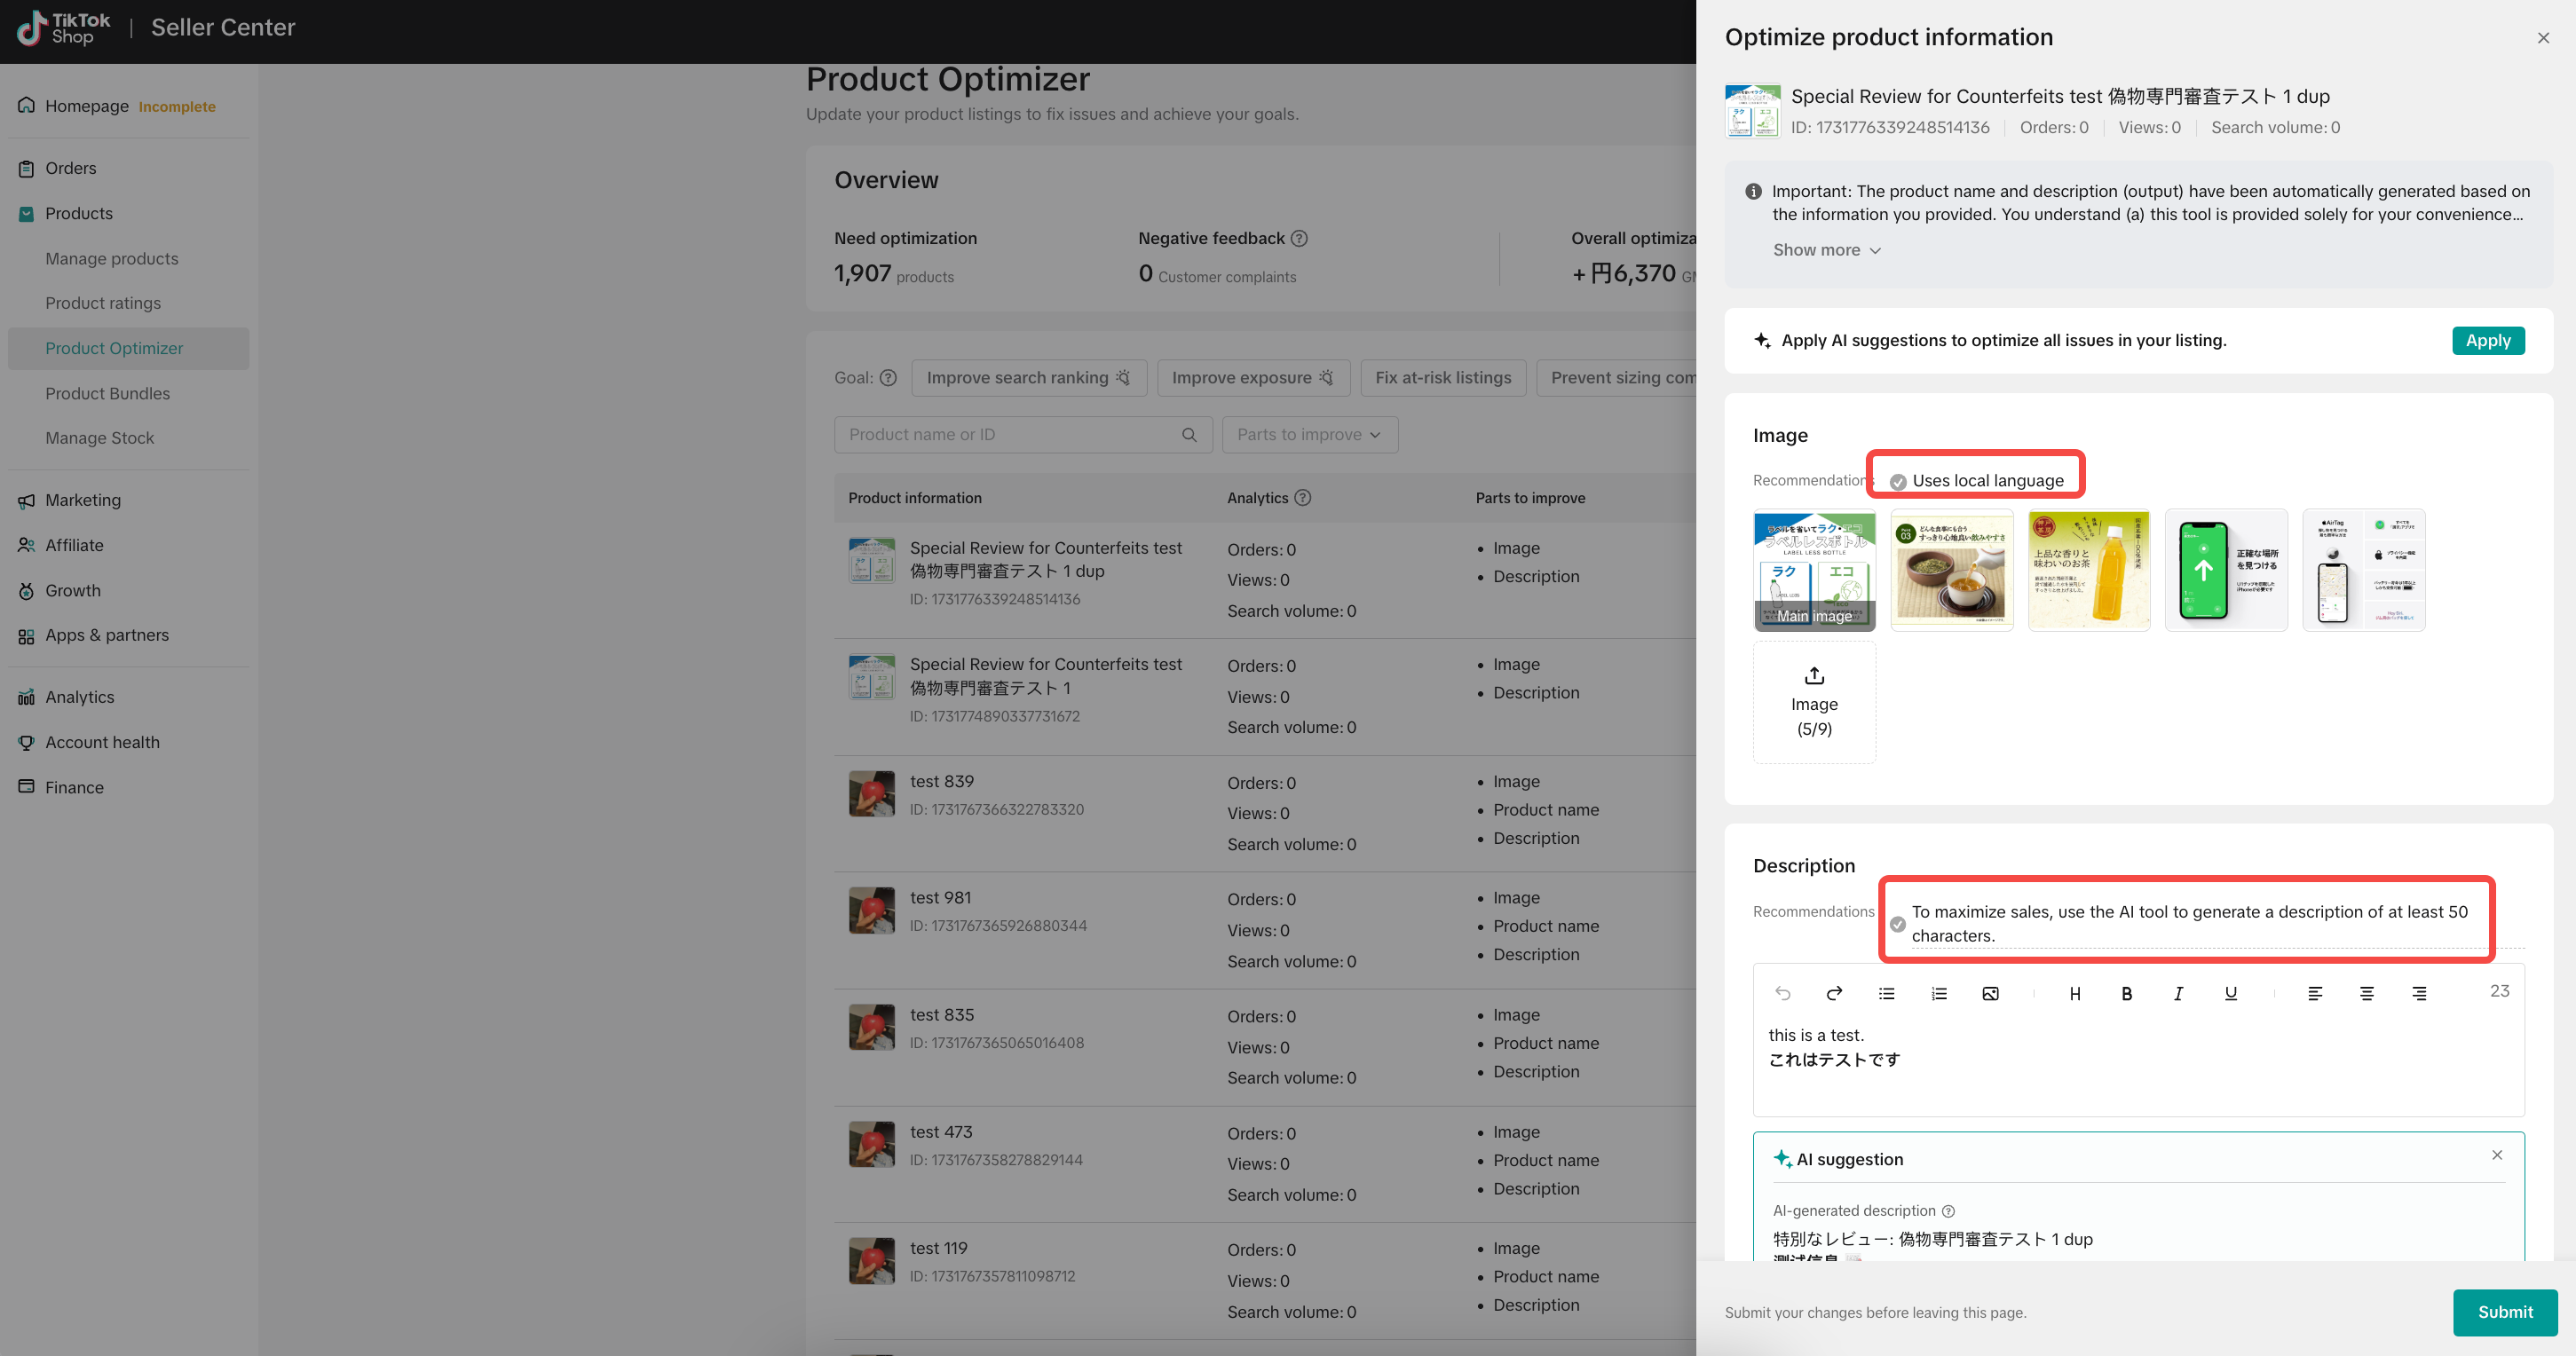Click the Product name or ID search field

coord(1023,435)
